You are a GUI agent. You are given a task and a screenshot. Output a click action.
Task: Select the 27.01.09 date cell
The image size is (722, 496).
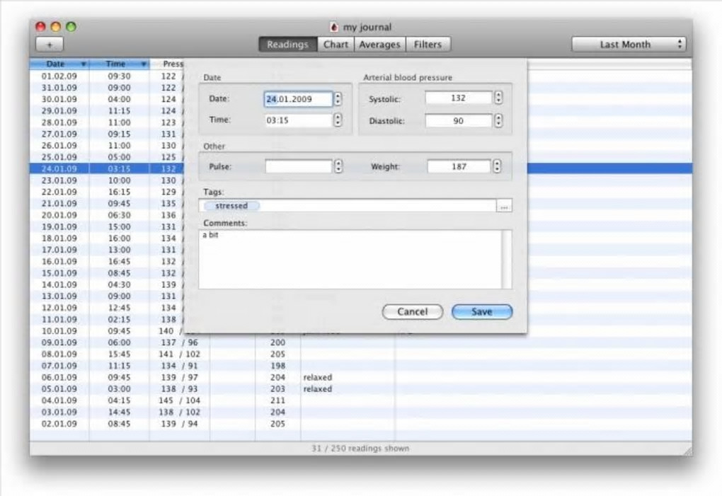click(59, 134)
